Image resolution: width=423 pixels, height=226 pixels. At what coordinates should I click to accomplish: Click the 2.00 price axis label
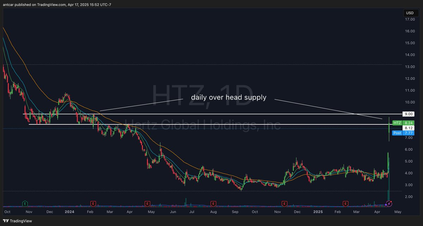click(410, 197)
